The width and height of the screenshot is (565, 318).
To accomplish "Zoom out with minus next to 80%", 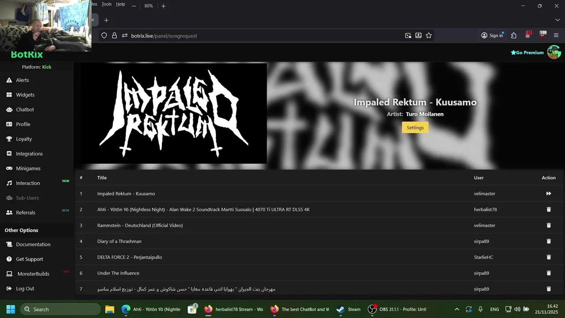I will pyautogui.click(x=134, y=6).
